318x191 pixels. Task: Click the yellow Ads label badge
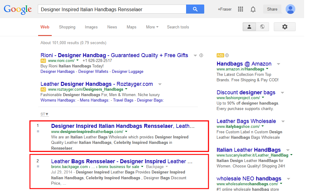220,55
